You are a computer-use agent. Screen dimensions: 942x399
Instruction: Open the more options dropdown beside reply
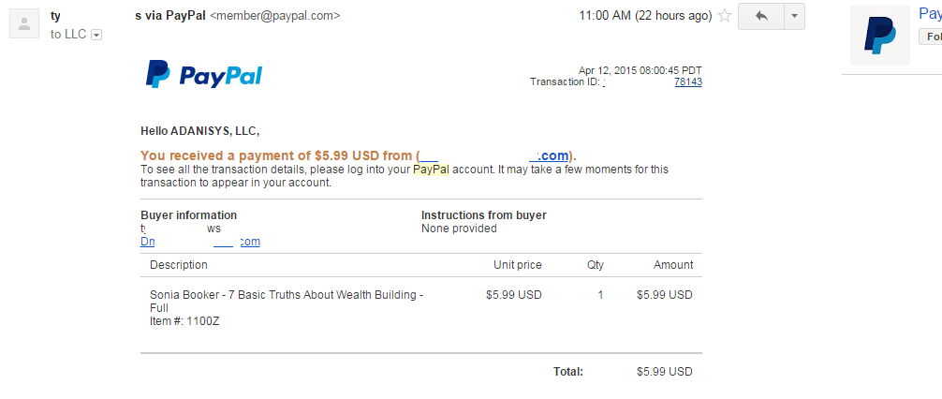pos(794,16)
